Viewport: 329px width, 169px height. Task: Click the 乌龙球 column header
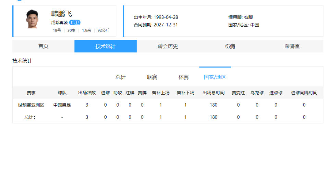pos(257,93)
